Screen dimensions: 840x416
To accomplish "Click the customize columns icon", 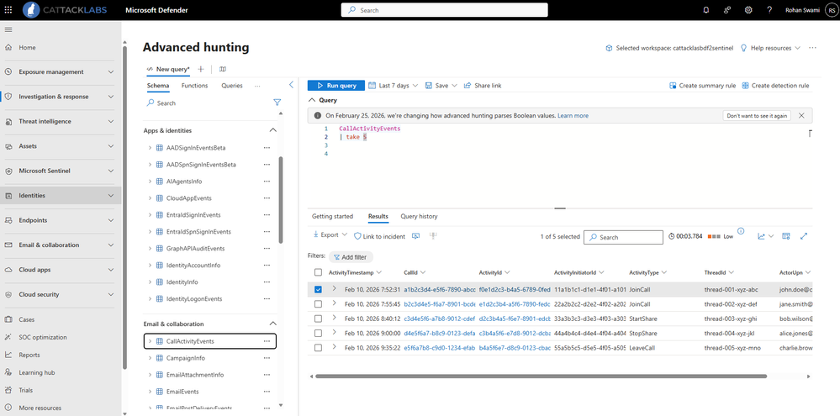I will click(x=786, y=236).
